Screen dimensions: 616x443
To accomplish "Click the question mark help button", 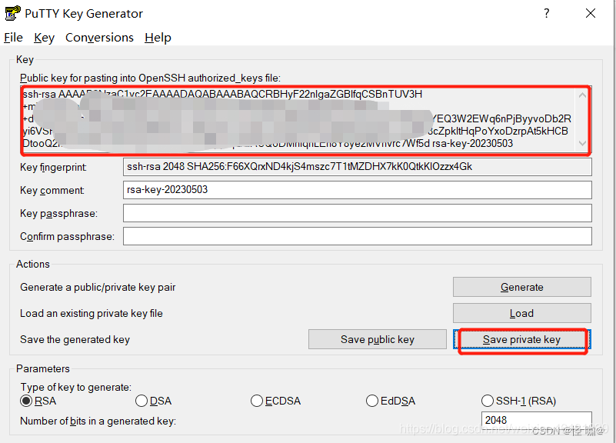I will [547, 13].
